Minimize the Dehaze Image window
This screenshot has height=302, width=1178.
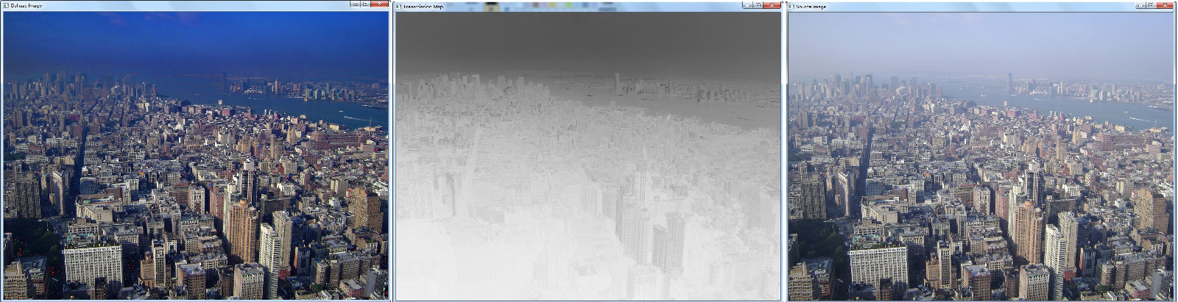(355, 4)
